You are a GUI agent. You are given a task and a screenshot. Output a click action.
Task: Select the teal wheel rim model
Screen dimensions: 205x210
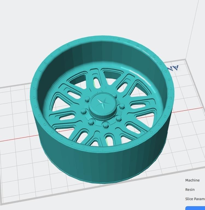pos(102,109)
